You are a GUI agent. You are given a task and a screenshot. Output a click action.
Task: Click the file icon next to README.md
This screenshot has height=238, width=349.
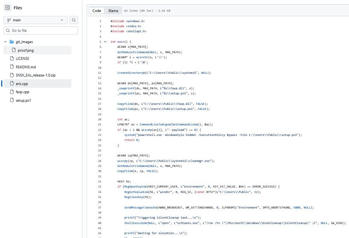pyautogui.click(x=12, y=66)
